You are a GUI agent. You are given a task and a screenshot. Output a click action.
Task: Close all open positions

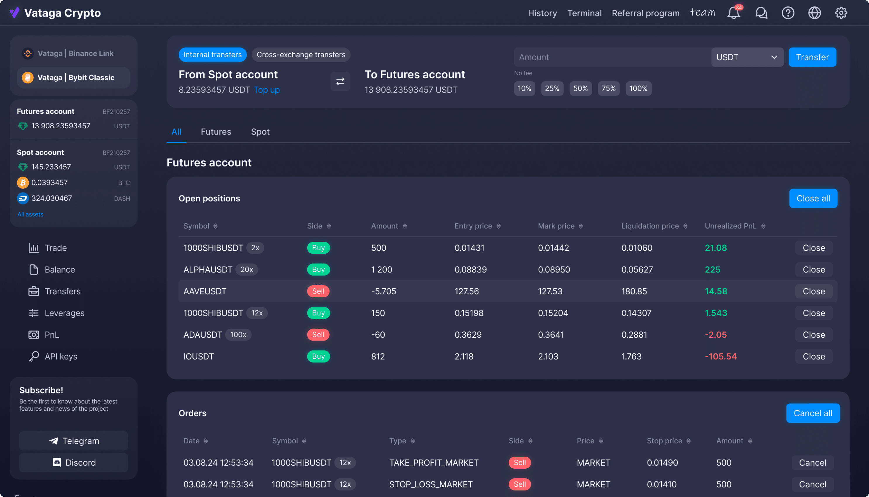click(813, 198)
